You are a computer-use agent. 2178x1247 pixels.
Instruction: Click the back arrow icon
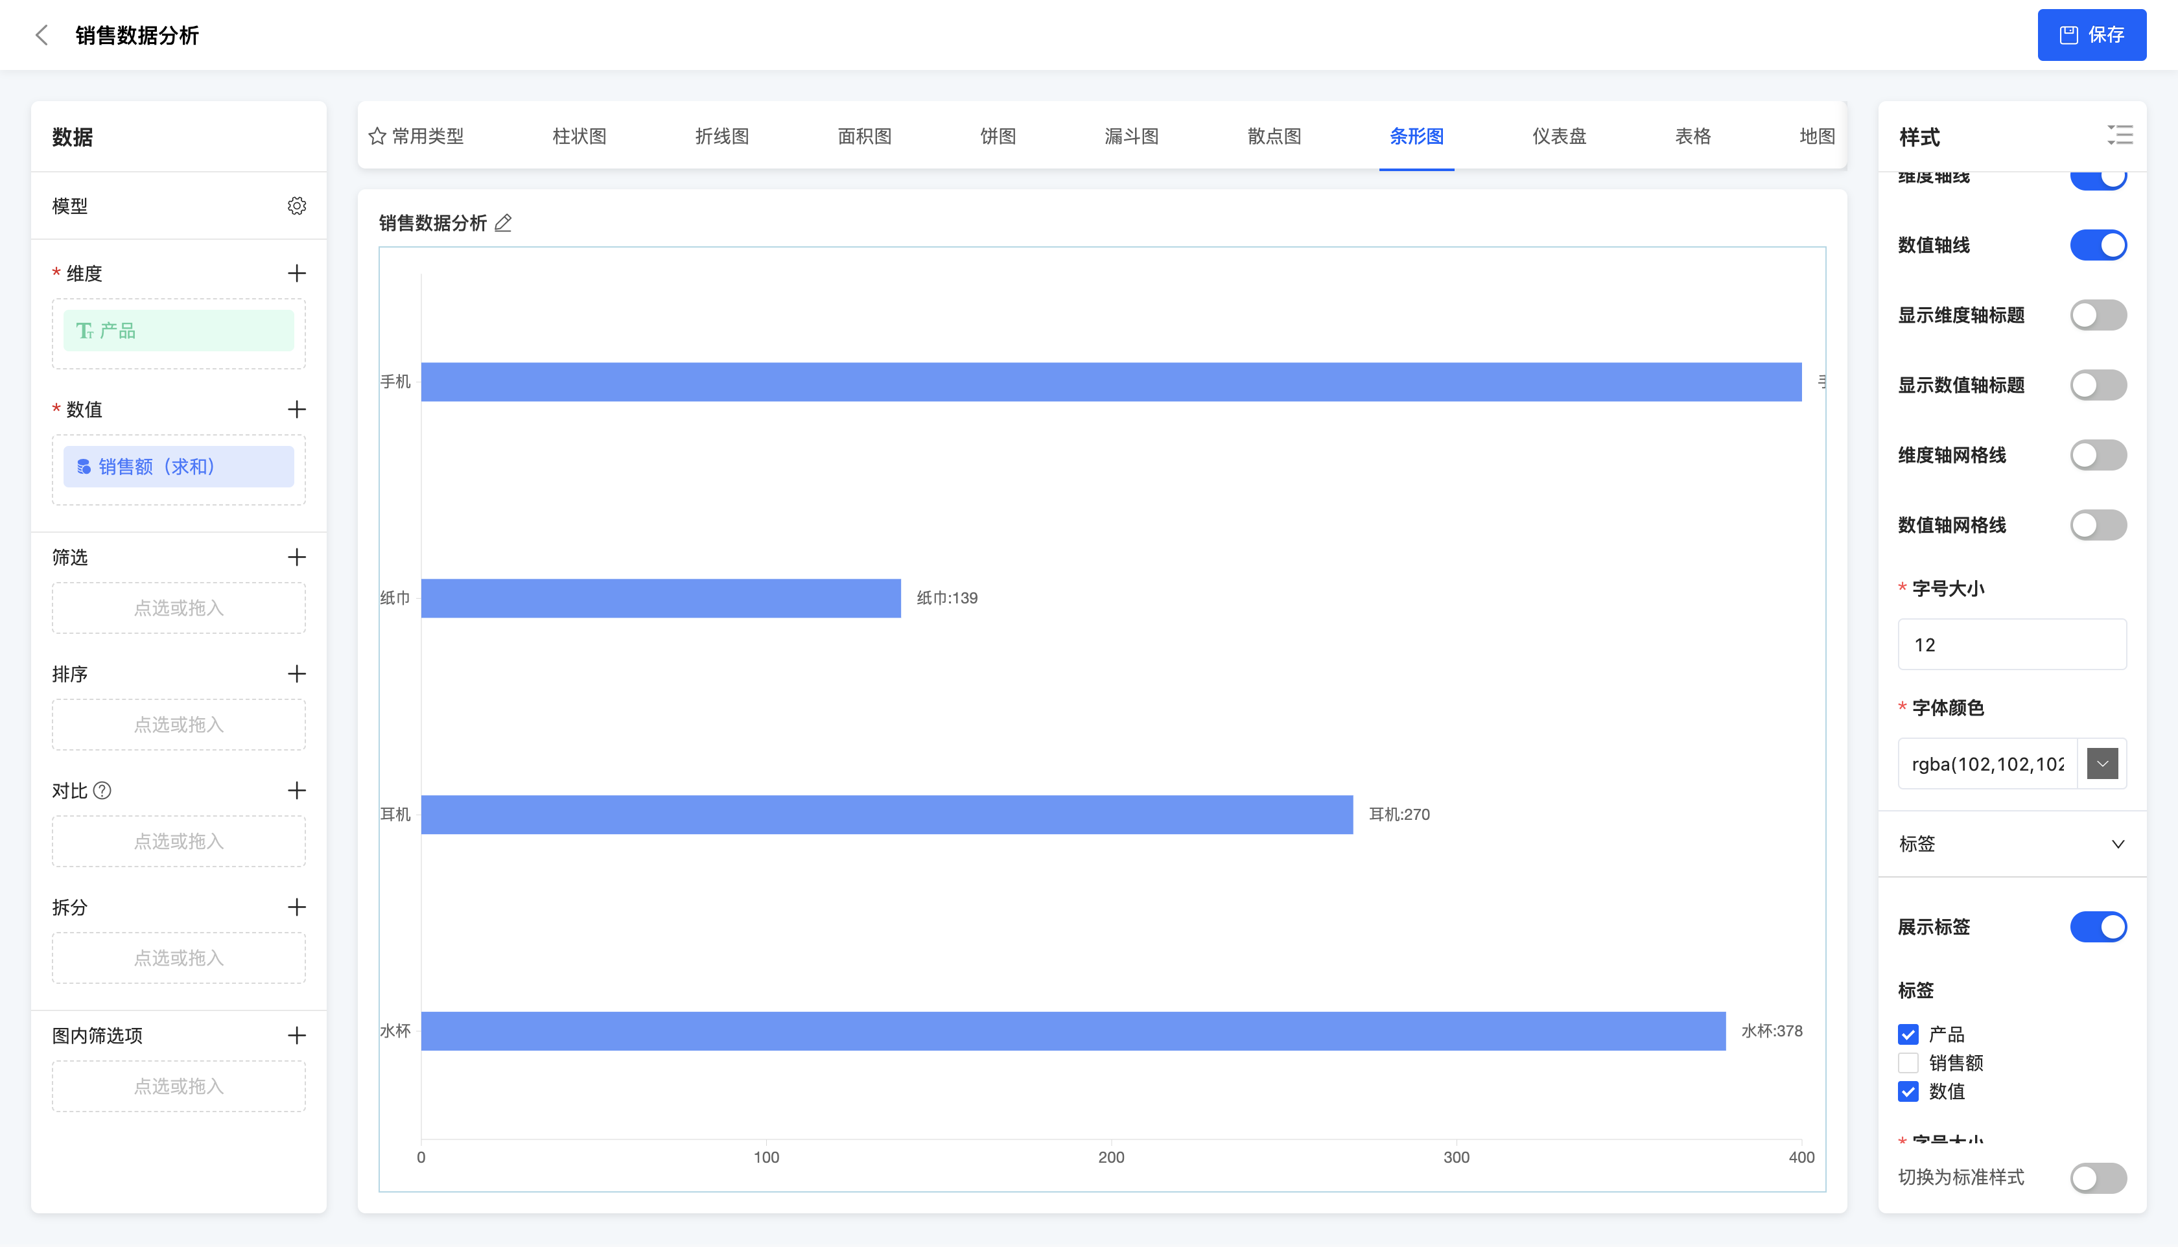pyautogui.click(x=41, y=35)
